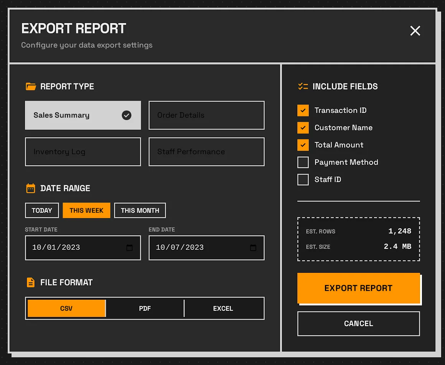Enable the Staff ID field

click(303, 180)
